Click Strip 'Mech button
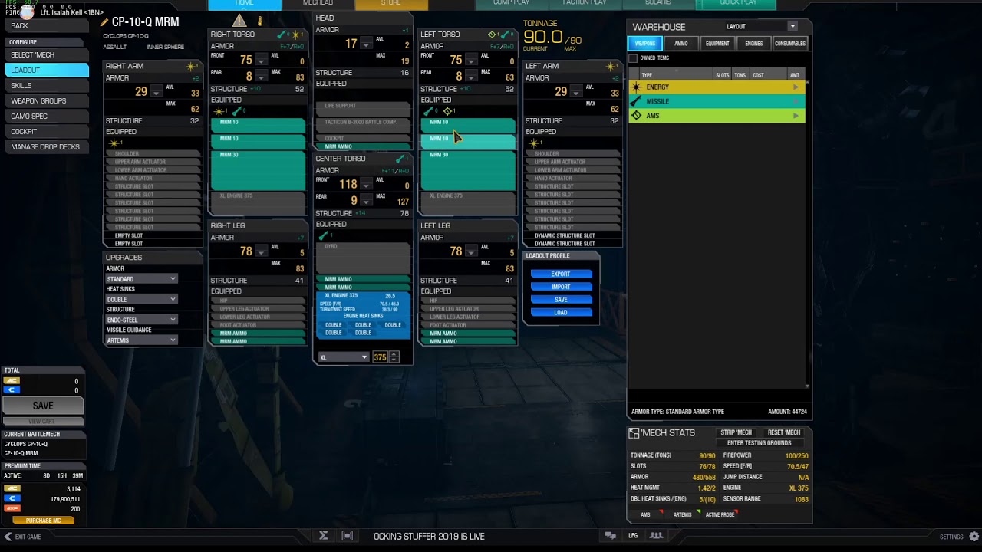This screenshot has width=982, height=552. pyautogui.click(x=736, y=432)
